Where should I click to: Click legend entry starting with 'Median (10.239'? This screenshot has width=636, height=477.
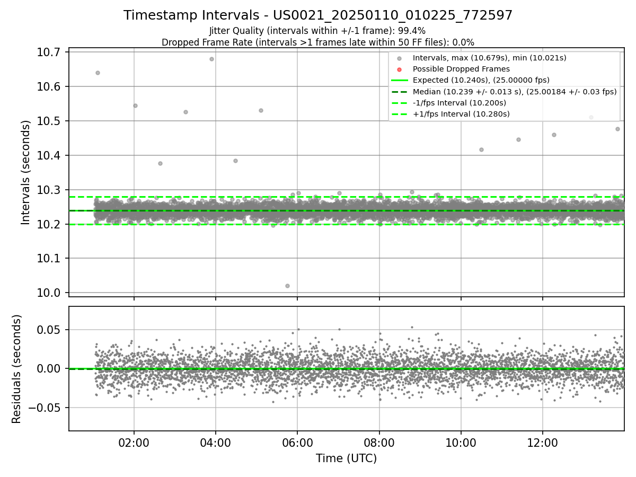pyautogui.click(x=515, y=91)
